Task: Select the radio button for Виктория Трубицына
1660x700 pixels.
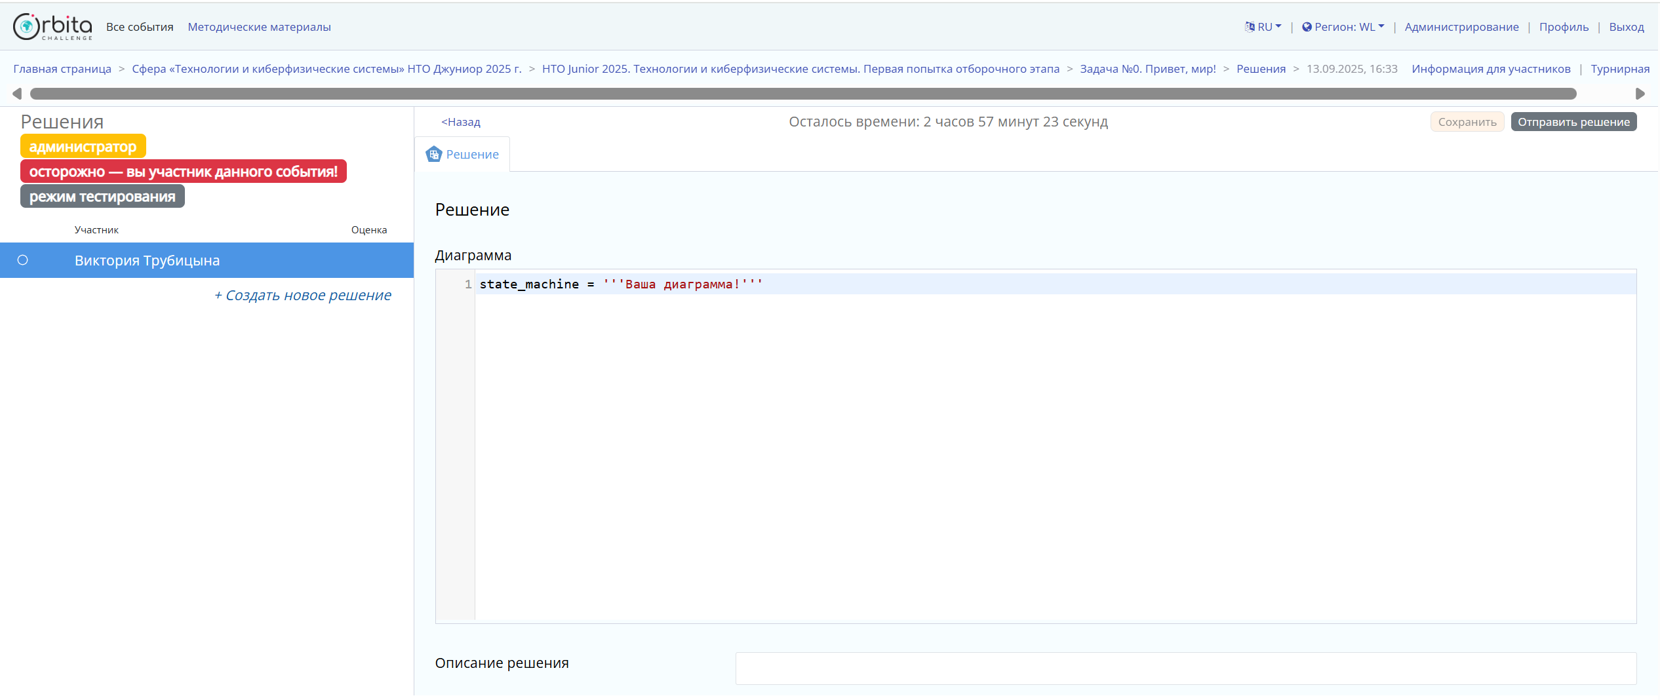Action: pos(23,260)
